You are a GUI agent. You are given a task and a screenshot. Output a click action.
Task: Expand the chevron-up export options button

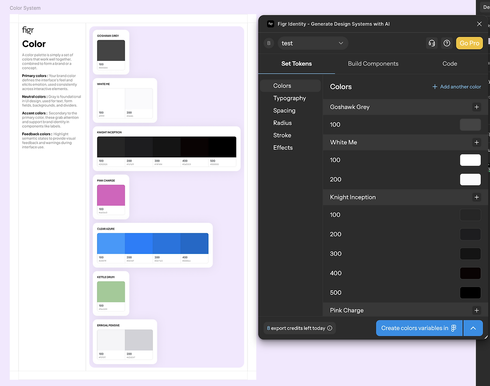click(x=473, y=328)
